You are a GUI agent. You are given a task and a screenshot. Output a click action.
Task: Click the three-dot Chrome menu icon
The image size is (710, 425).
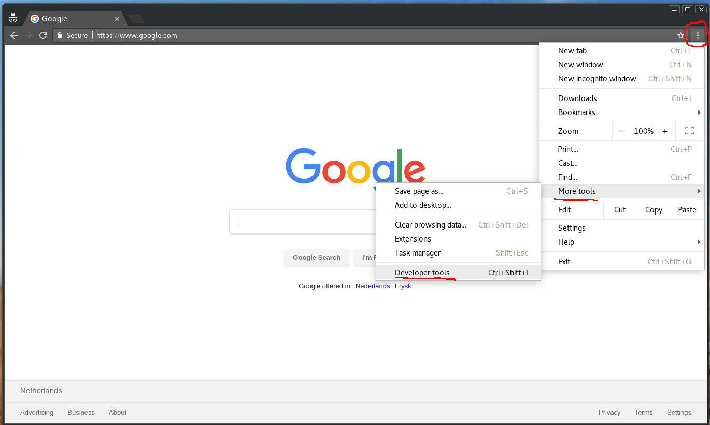(698, 35)
